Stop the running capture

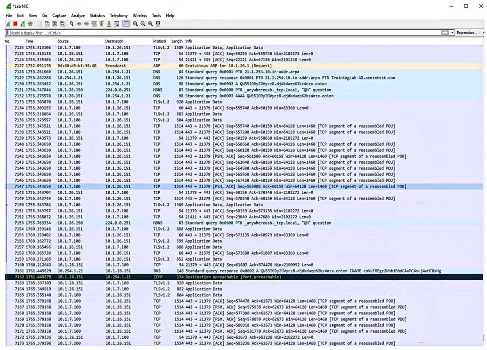tap(15, 25)
